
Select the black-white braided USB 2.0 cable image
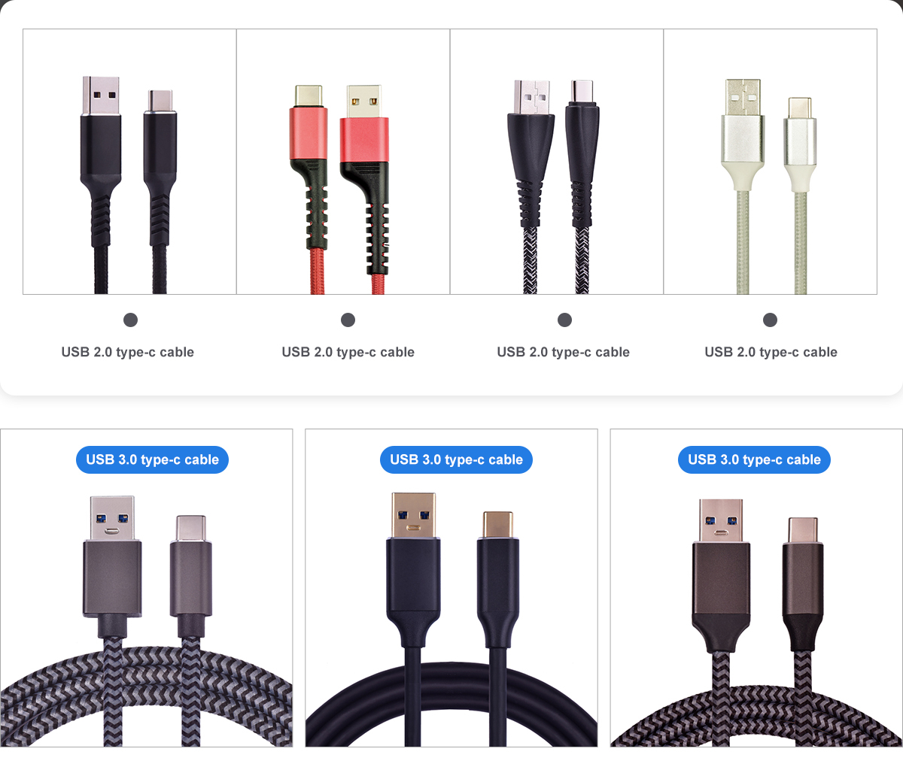557,162
